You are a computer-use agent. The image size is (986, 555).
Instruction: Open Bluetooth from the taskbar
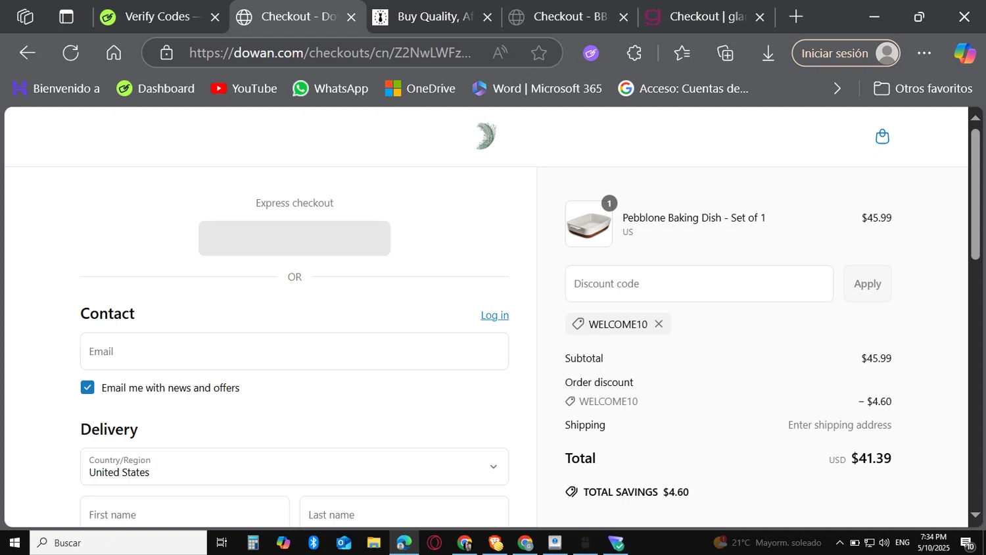coord(314,543)
